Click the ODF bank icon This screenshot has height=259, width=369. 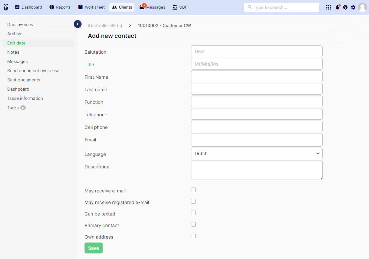point(175,7)
